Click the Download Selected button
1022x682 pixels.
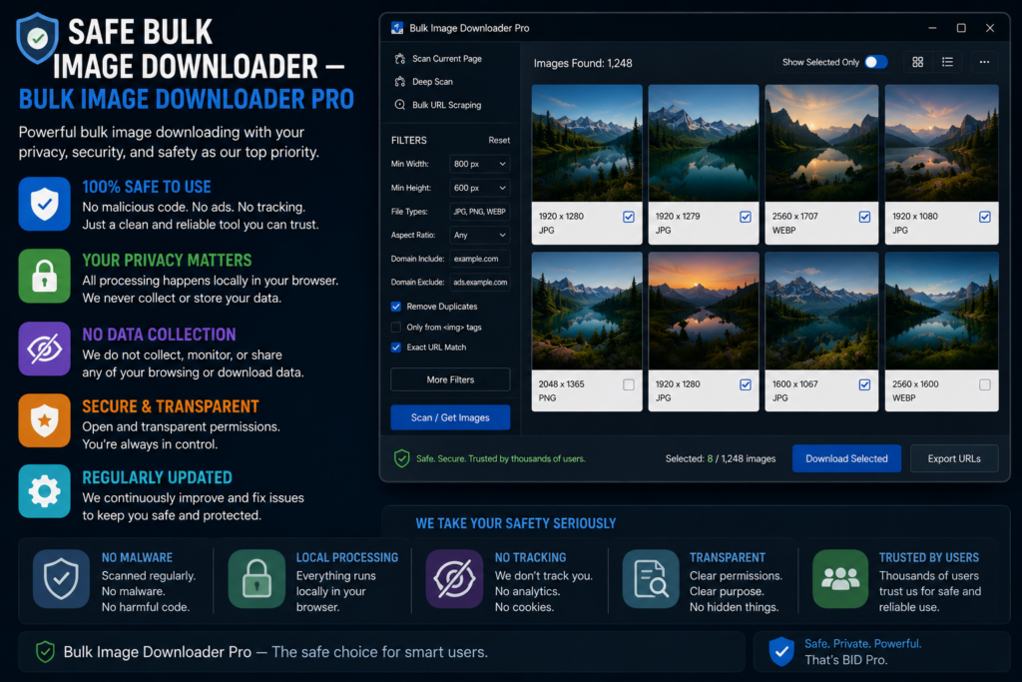[846, 458]
